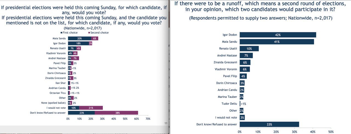351x134 pixels.
Task: Click Maia Sandu's 6% second choice segment
Action: point(95,38)
